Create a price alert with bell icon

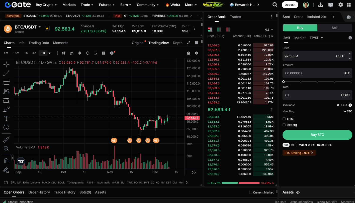click(x=80, y=53)
